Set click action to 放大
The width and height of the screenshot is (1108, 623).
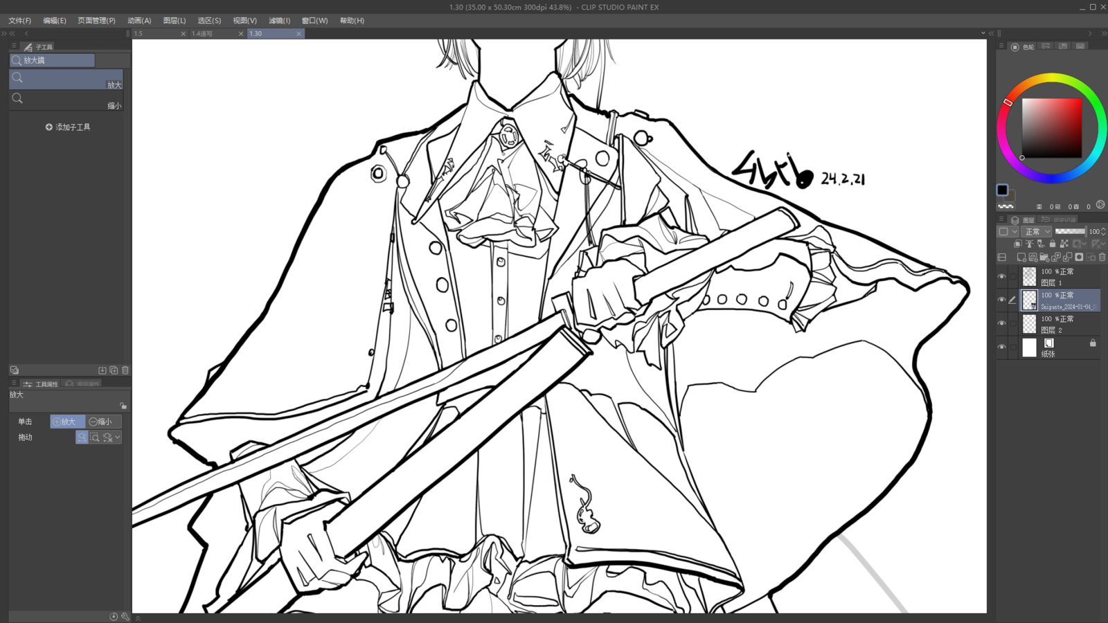click(67, 422)
